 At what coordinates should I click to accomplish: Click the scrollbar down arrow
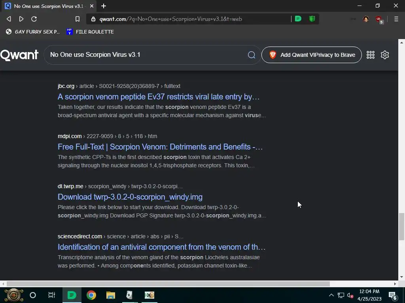[401, 277]
